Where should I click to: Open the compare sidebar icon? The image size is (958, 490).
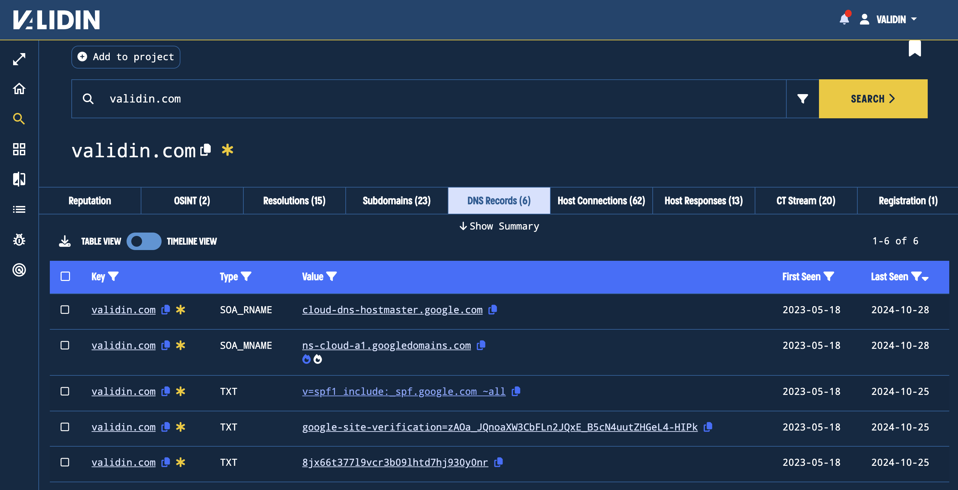pos(19,179)
